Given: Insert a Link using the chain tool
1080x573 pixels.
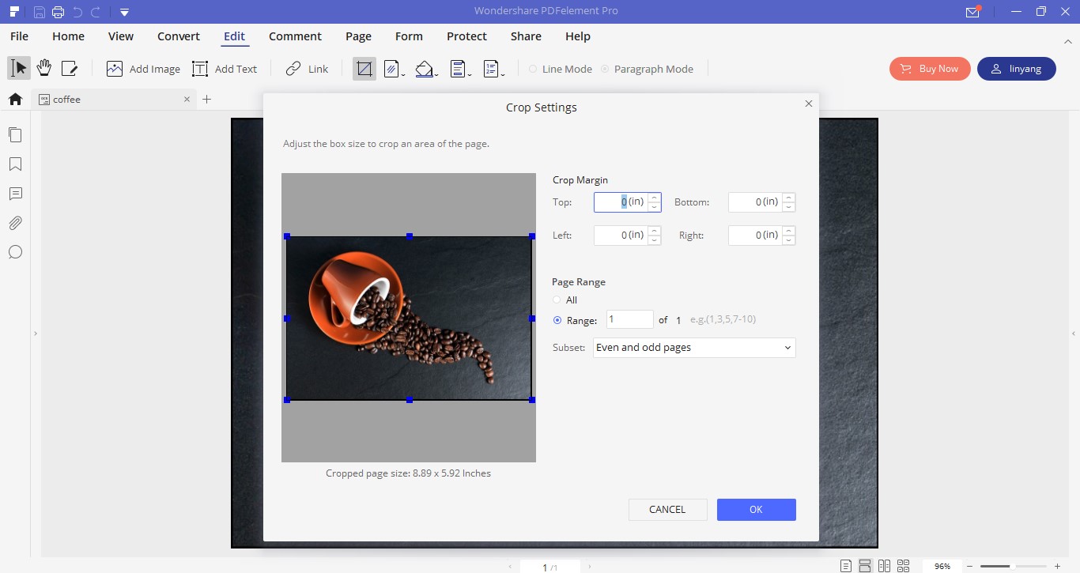Looking at the screenshot, I should (307, 69).
